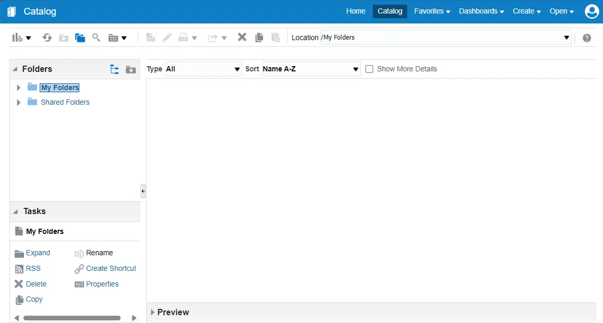Click the Delete X toolbar icon

coord(242,38)
